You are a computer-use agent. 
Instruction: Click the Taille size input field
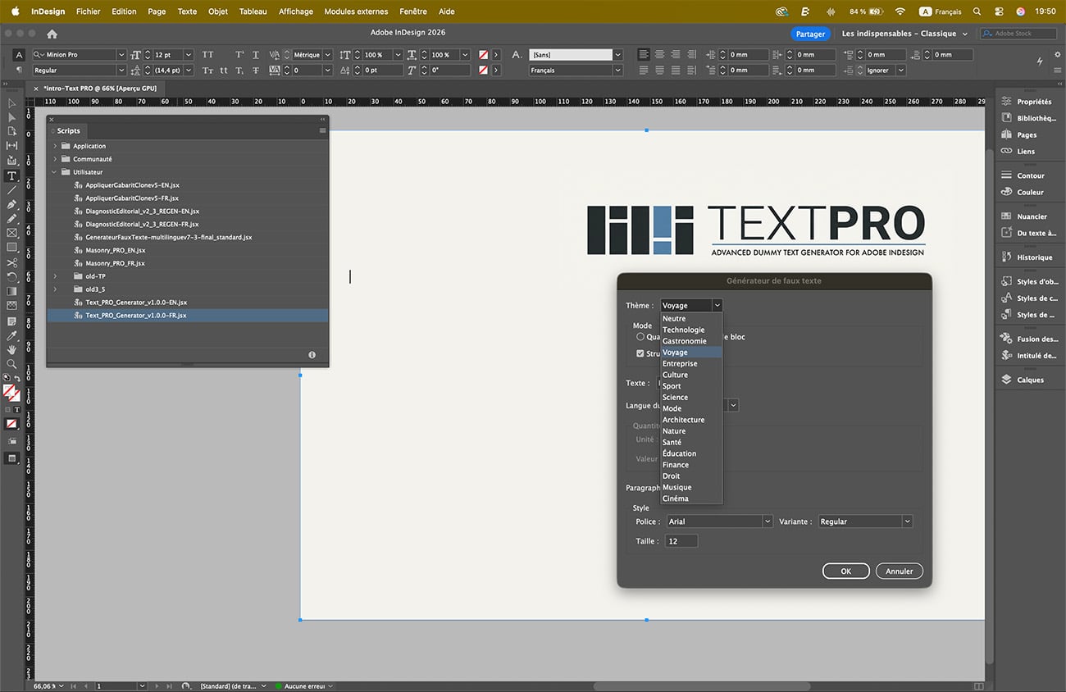681,541
